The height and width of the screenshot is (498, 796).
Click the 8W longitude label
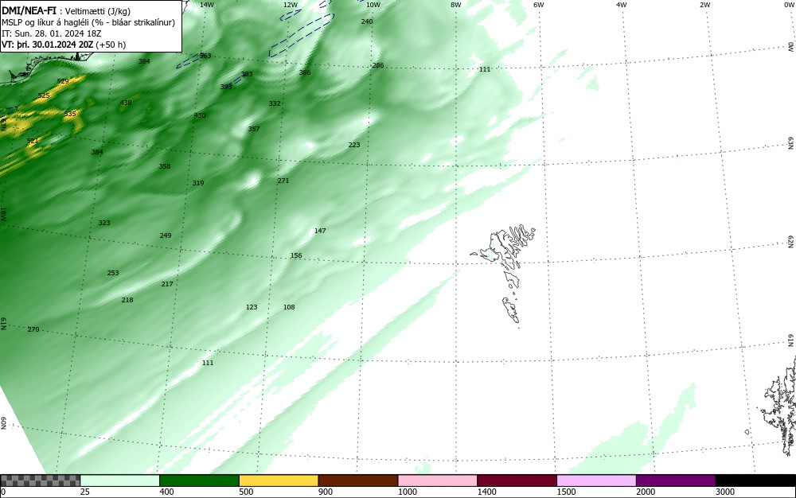click(456, 5)
